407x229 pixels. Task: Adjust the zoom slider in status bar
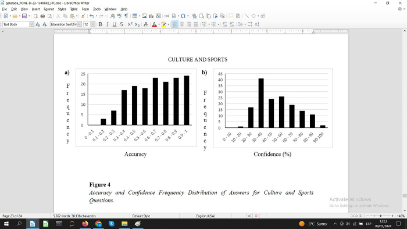(x=380, y=216)
